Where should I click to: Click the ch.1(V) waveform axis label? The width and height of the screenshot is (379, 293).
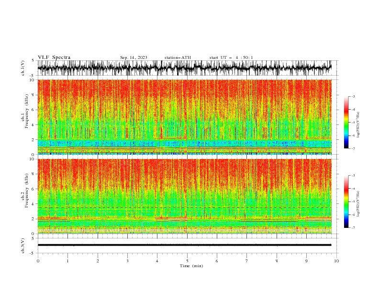coord(23,68)
